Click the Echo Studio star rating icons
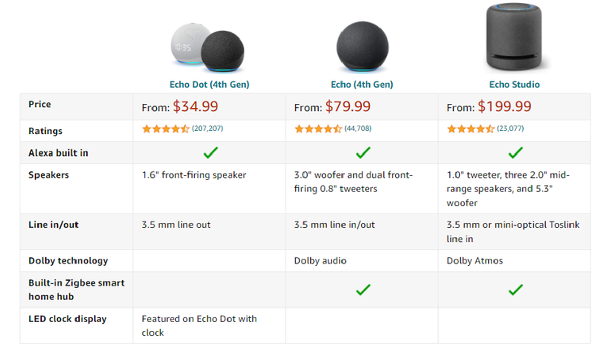 (x=471, y=129)
